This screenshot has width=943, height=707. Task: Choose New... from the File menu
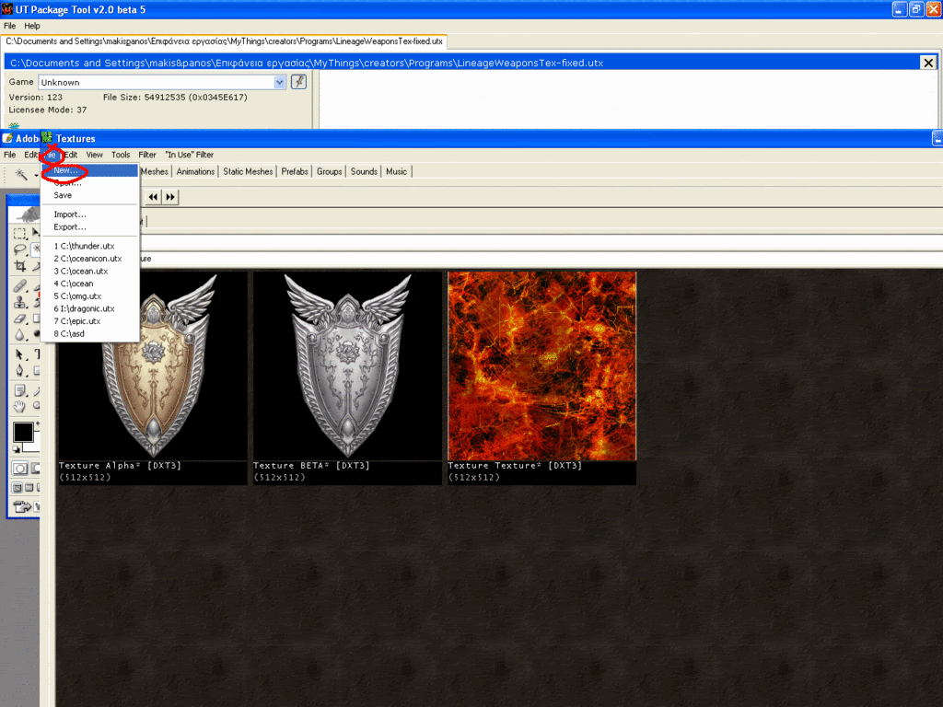click(66, 170)
